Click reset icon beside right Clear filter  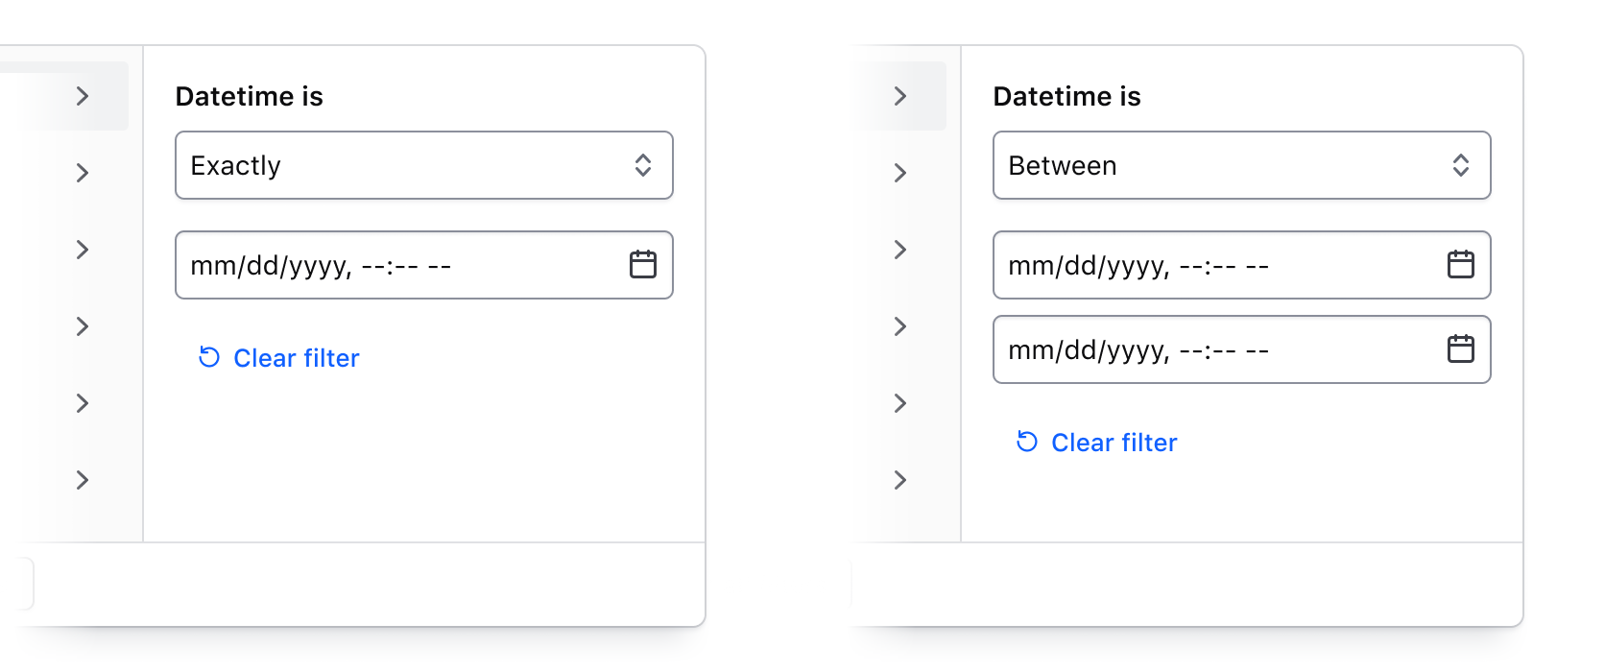1027,442
